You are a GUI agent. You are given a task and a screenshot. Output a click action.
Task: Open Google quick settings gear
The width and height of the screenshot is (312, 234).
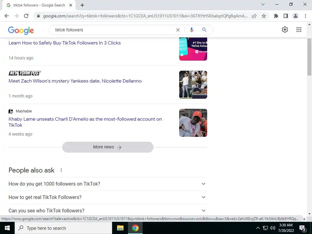(x=285, y=30)
